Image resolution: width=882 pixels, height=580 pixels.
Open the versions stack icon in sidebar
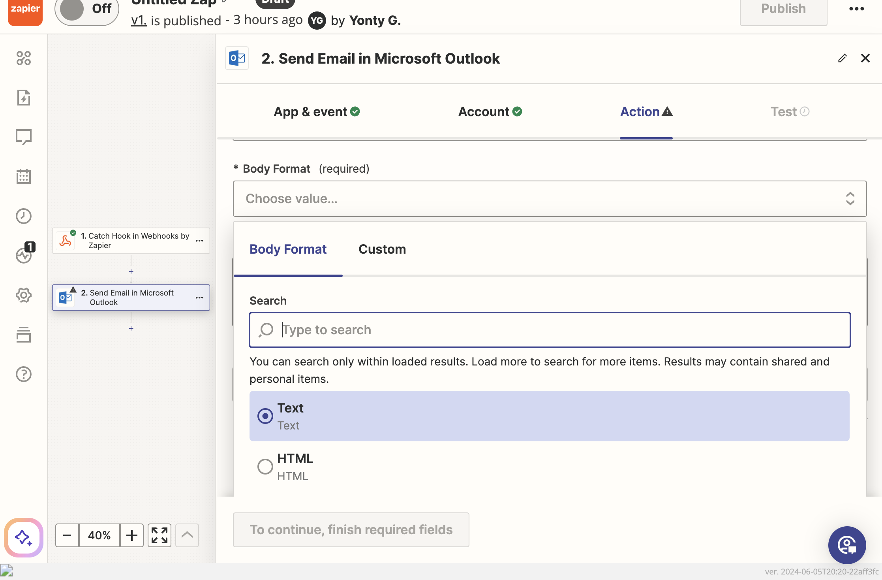(x=24, y=335)
